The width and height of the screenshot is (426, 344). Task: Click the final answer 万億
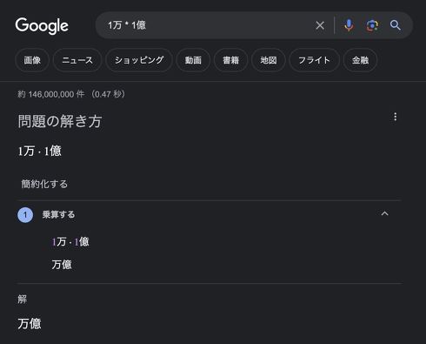tap(30, 324)
